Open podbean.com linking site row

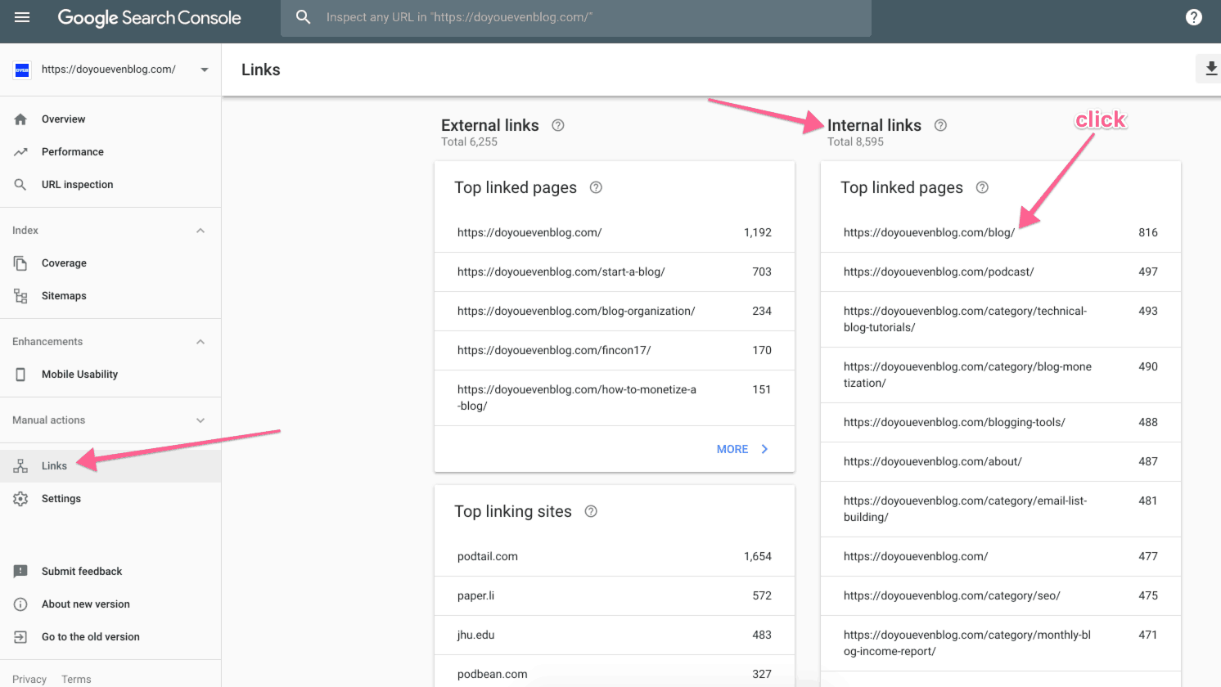615,672
